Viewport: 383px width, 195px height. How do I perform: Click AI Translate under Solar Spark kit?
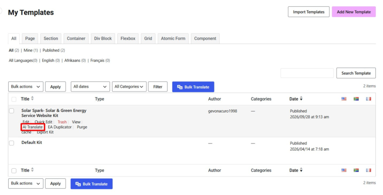point(33,127)
